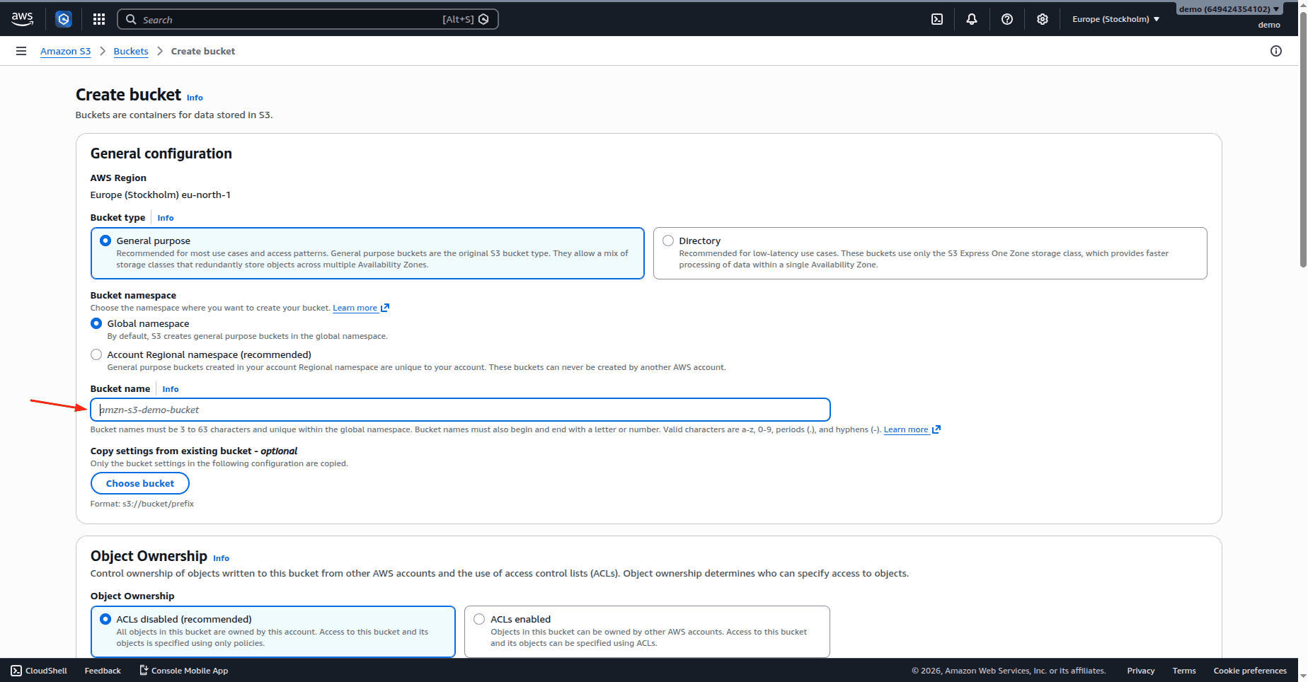1308x682 pixels.
Task: Focus the Bucket name input field
Action: coord(460,410)
